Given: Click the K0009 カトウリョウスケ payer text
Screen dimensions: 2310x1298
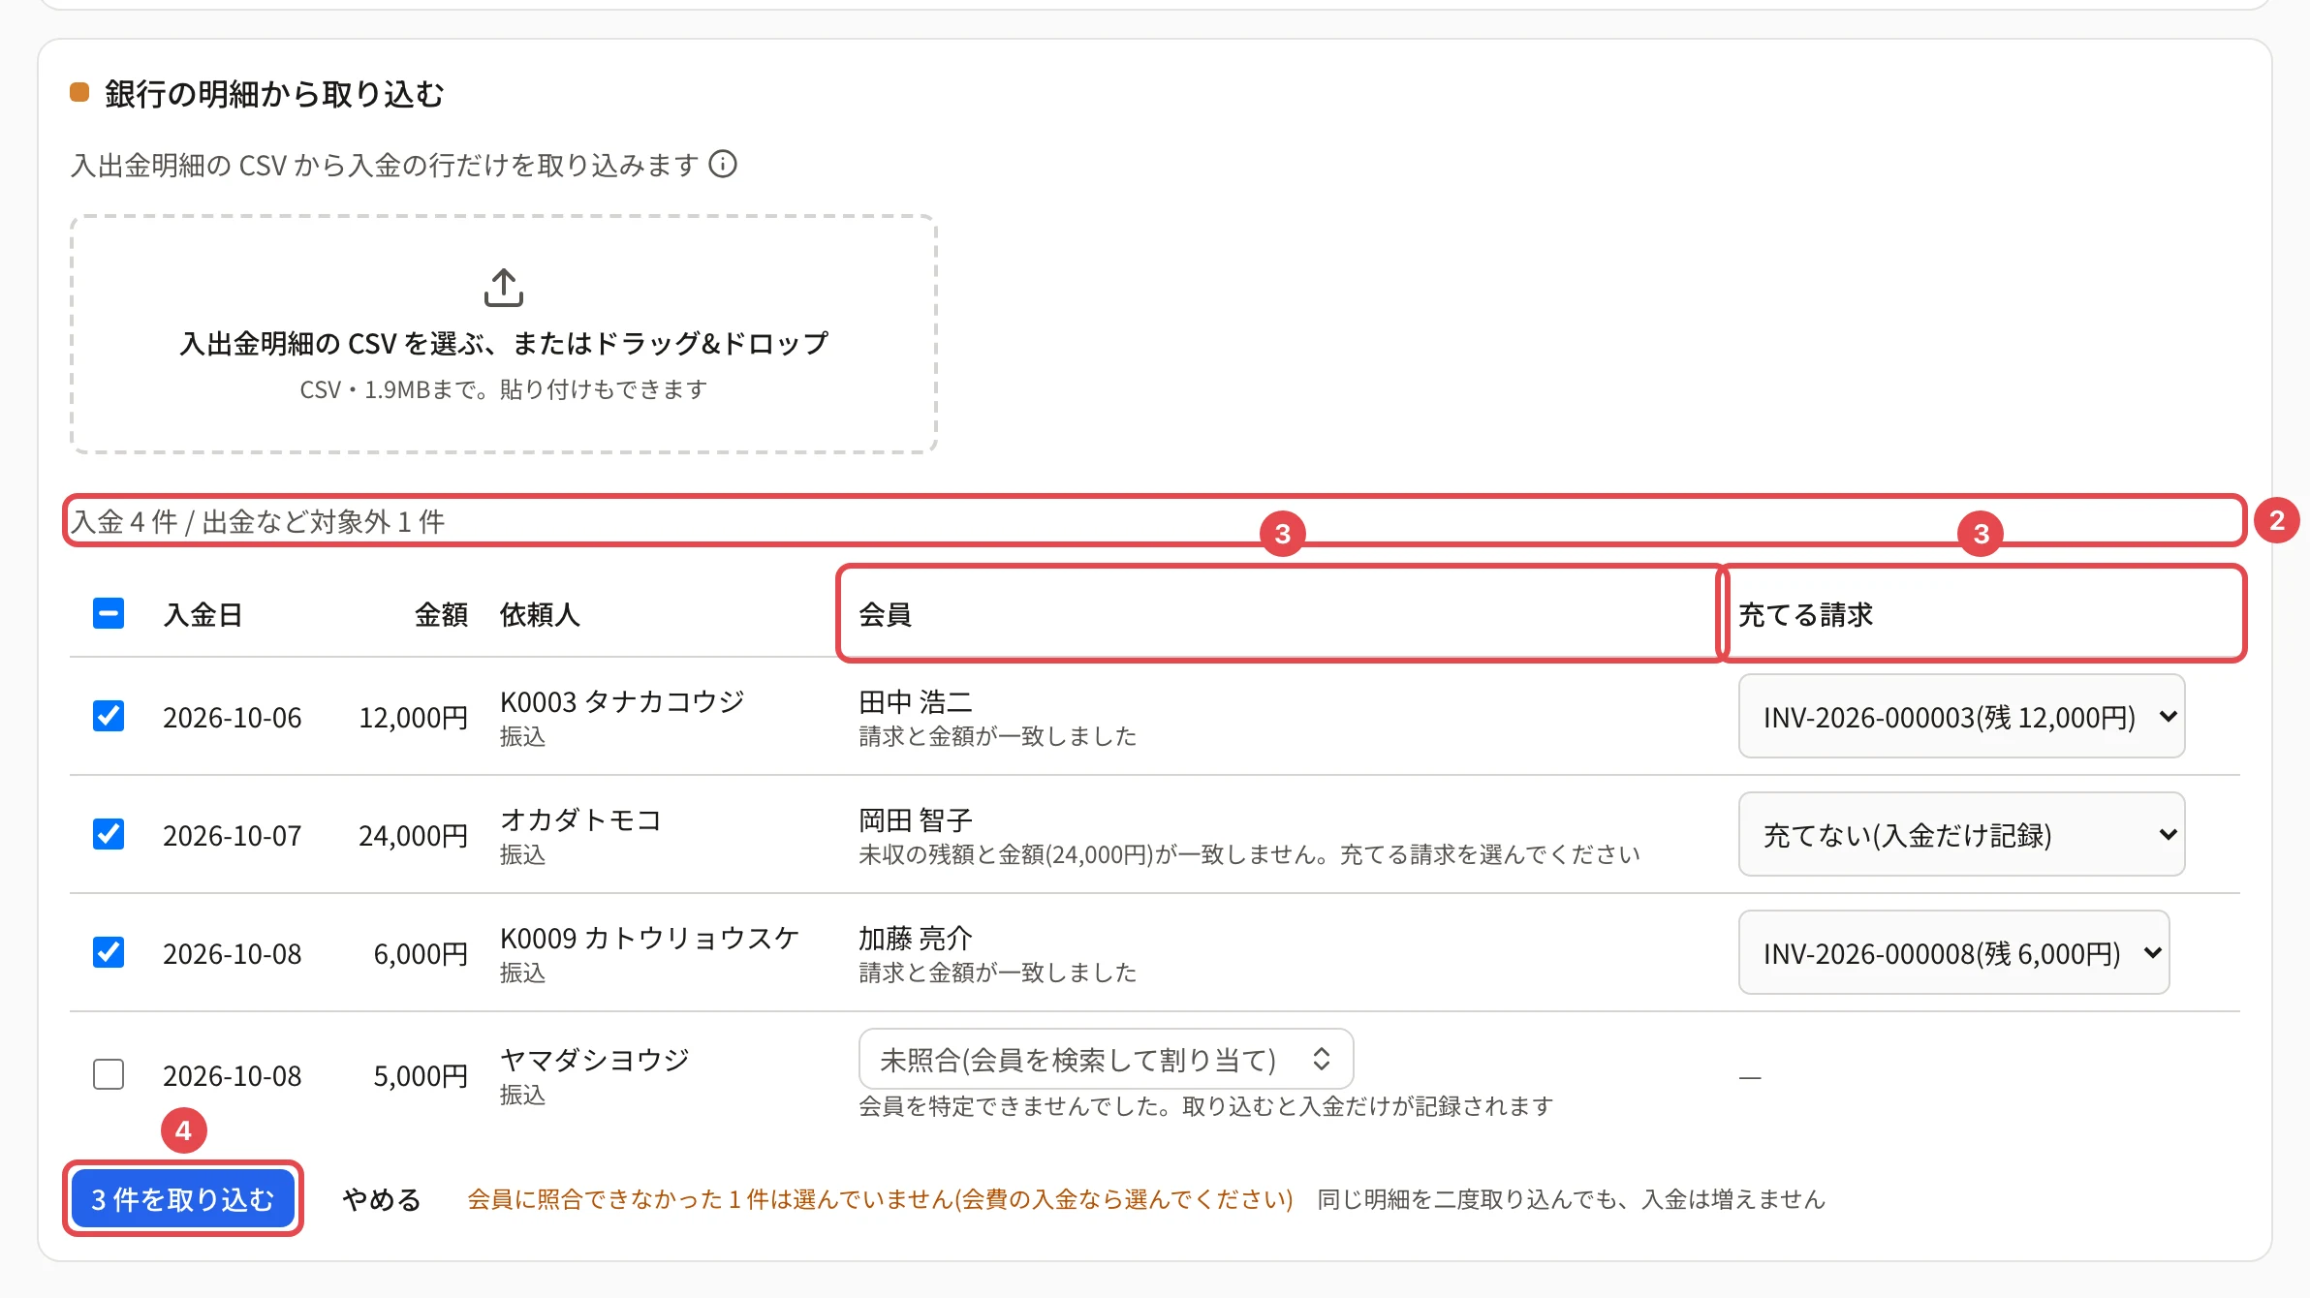Looking at the screenshot, I should coord(649,938).
